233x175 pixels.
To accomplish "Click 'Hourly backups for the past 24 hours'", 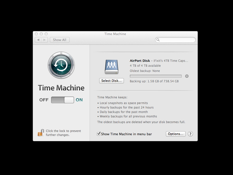I will (x=127, y=107).
